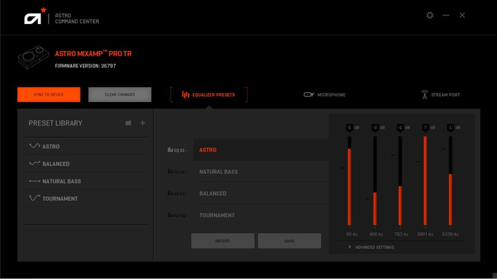497x279 pixels.
Task: Adjust the 95 Hz equalizer slider handle
Action: (349, 149)
